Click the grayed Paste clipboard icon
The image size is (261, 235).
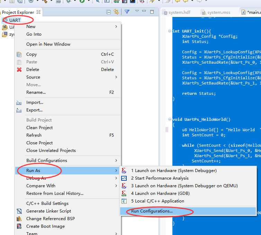[19, 62]
